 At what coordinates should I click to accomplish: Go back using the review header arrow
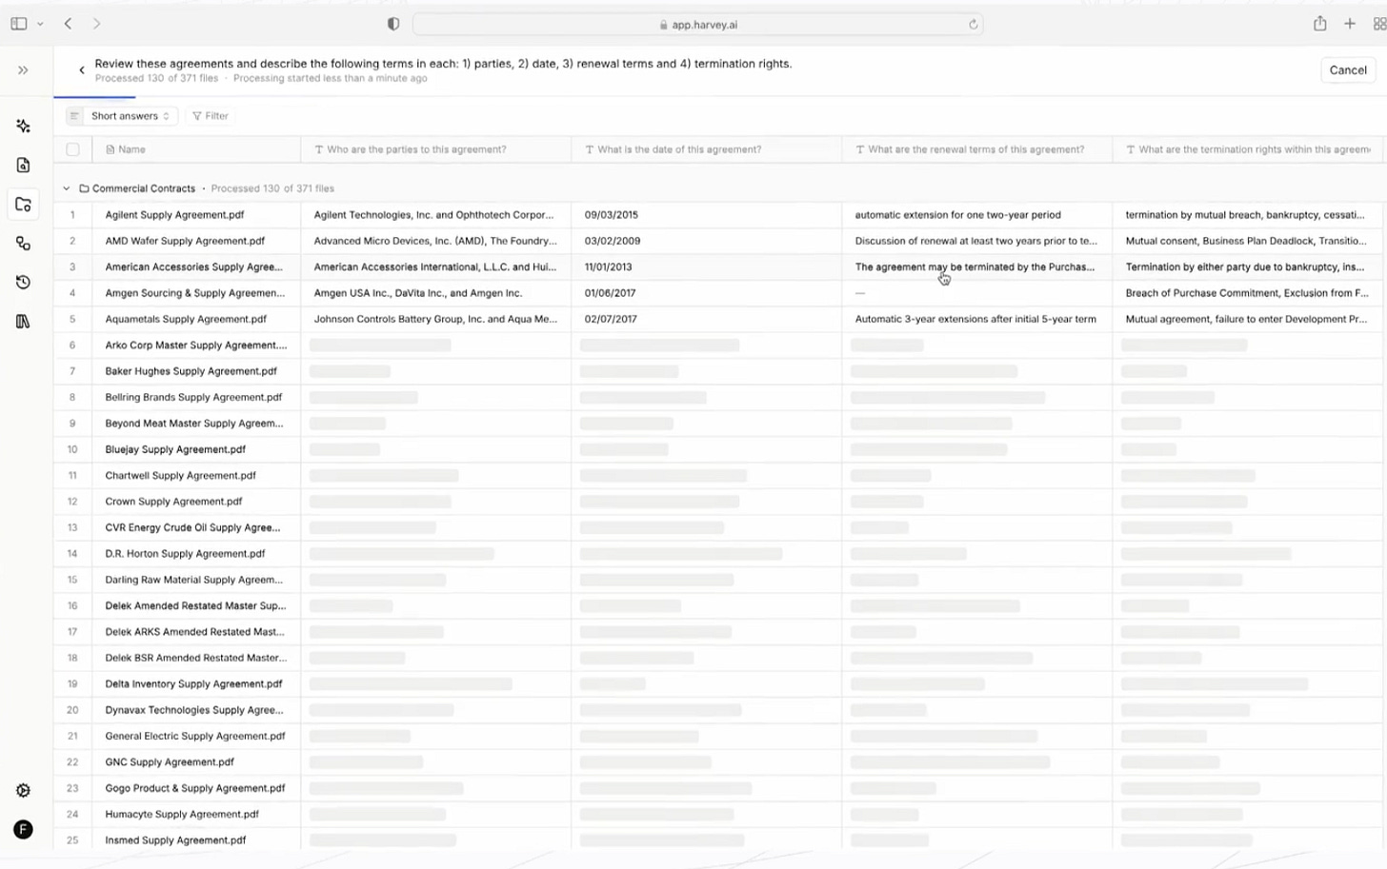point(82,70)
